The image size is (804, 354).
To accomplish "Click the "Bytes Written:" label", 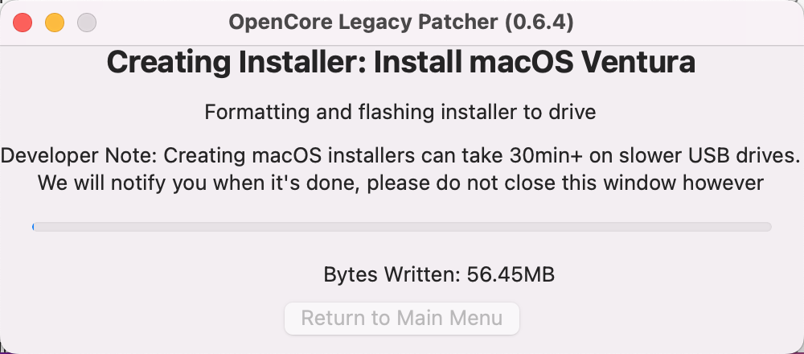I will click(x=391, y=274).
